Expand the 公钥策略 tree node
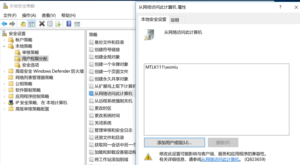300x165 pixels. (4, 84)
